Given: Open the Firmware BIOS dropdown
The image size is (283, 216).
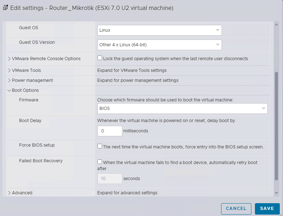Looking at the screenshot, I should (182, 108).
